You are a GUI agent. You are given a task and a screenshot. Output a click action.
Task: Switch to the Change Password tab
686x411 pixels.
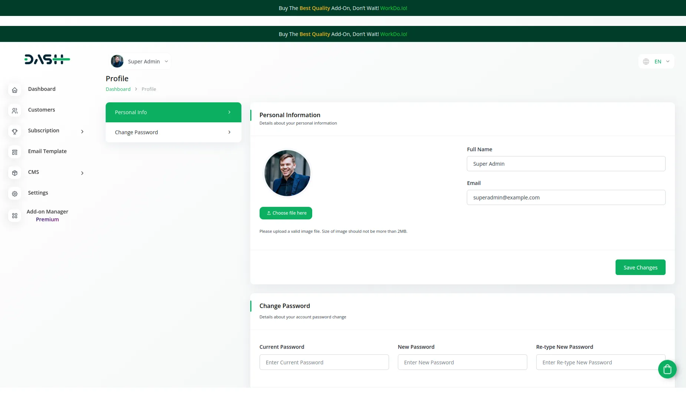[173, 132]
